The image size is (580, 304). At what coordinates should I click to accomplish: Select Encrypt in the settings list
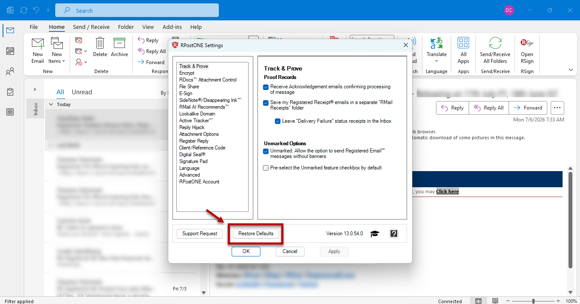pyautogui.click(x=187, y=73)
